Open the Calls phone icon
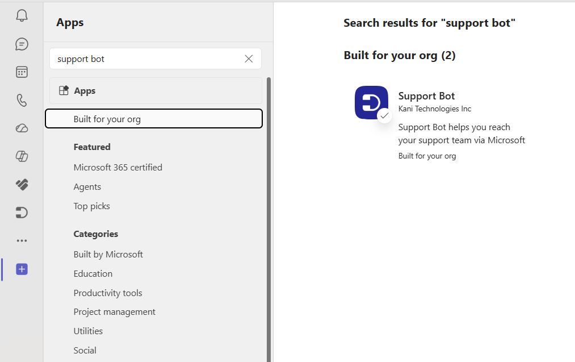Screen dimensions: 575x362 pyautogui.click(x=22, y=100)
